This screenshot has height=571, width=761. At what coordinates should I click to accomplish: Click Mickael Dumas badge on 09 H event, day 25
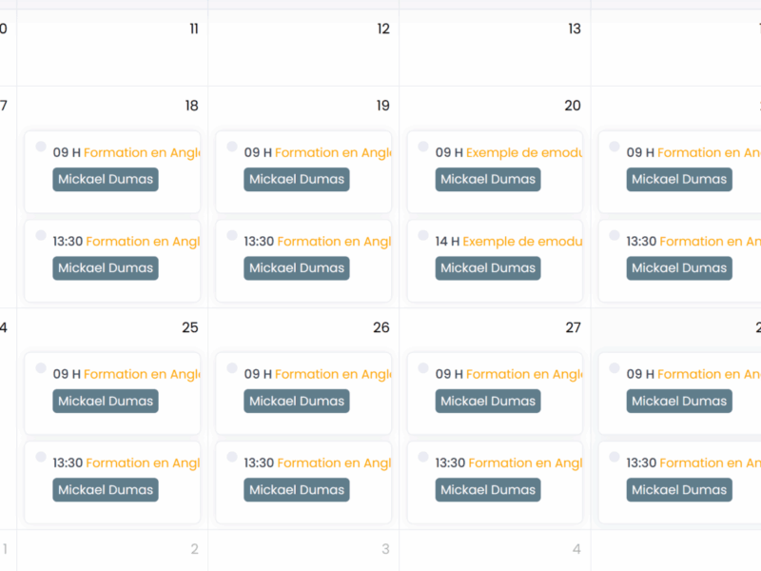pyautogui.click(x=106, y=402)
